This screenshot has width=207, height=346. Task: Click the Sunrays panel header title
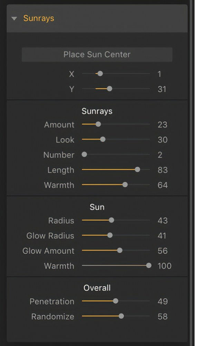(39, 18)
